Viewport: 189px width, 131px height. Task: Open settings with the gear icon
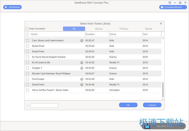point(170,3)
